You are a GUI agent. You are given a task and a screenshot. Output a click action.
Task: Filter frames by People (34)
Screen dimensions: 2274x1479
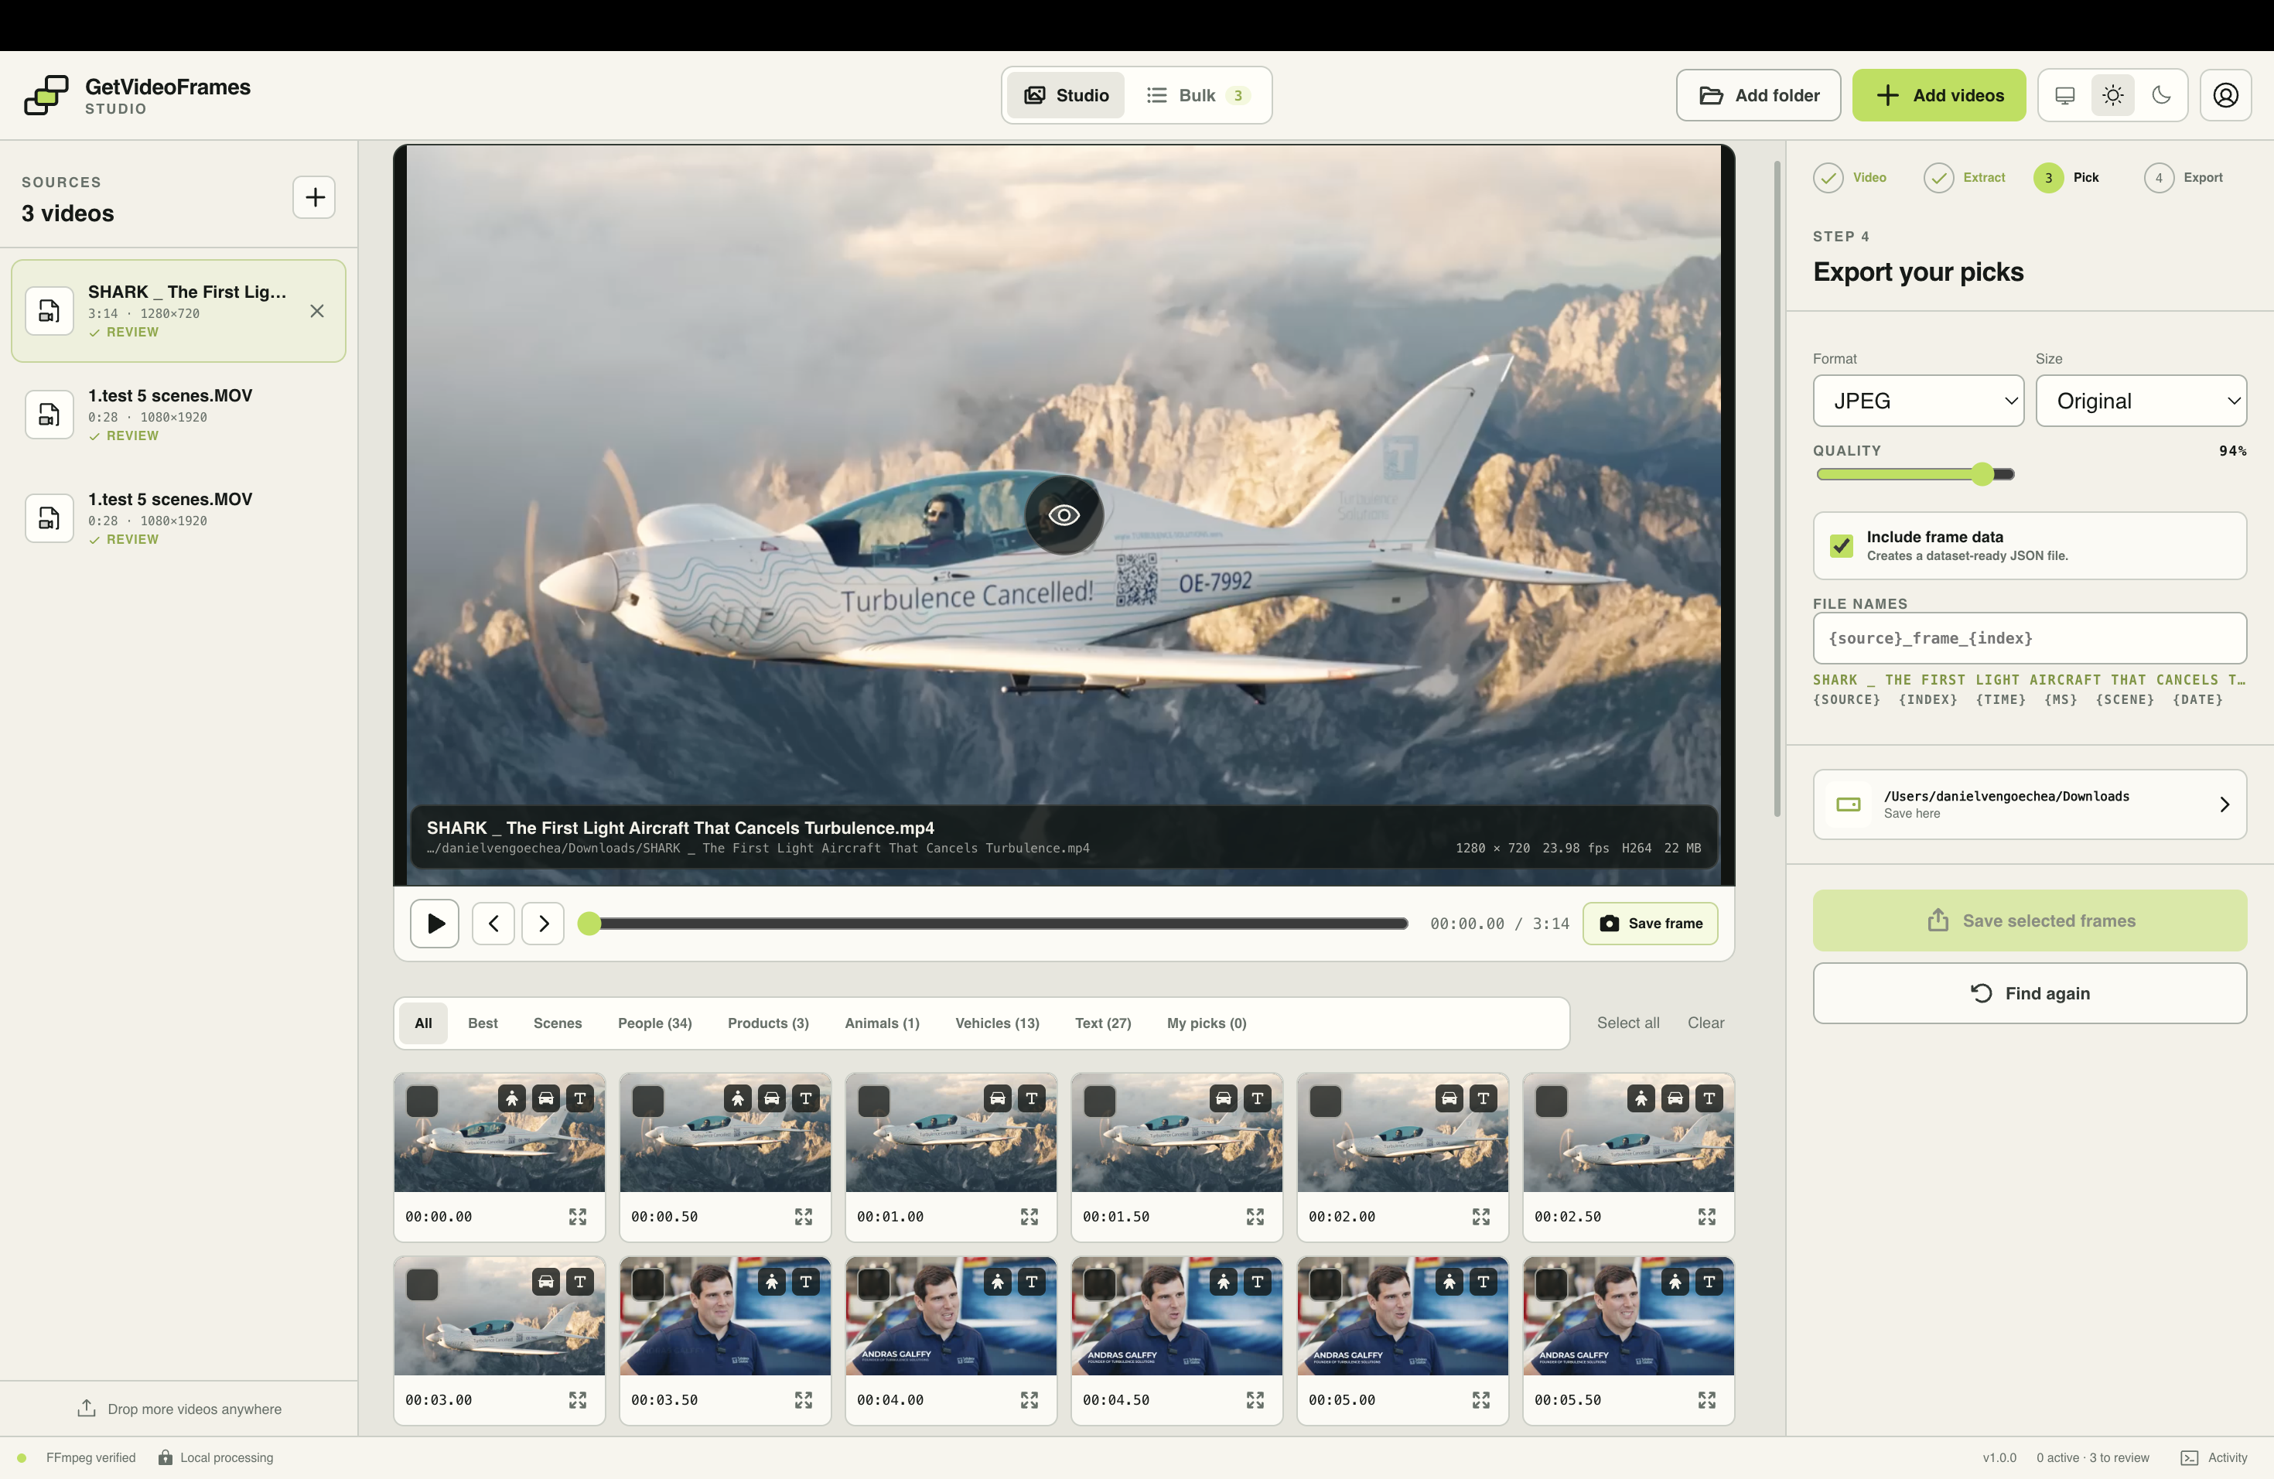click(654, 1023)
